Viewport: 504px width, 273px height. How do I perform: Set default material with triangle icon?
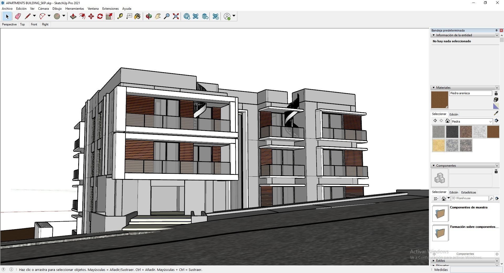click(496, 106)
